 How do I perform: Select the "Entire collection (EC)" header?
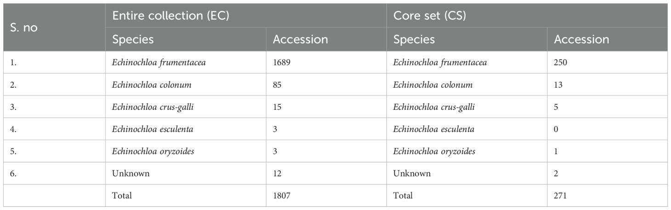(171, 17)
